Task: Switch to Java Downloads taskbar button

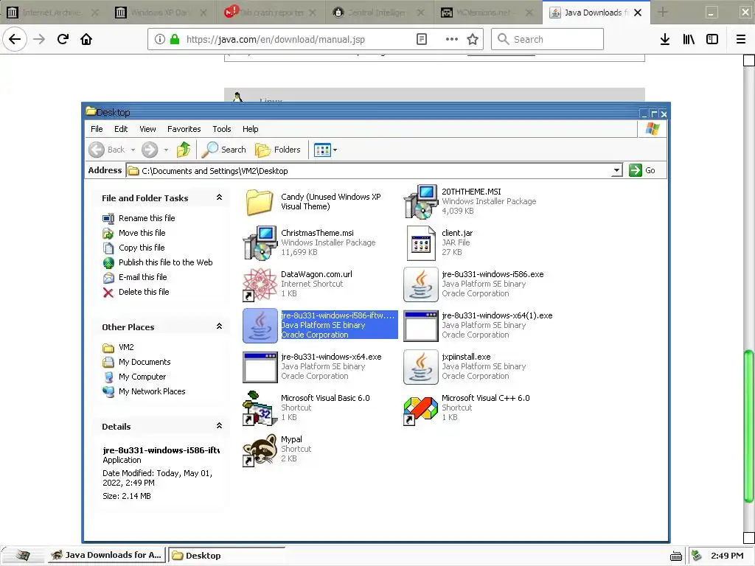Action: 106,556
